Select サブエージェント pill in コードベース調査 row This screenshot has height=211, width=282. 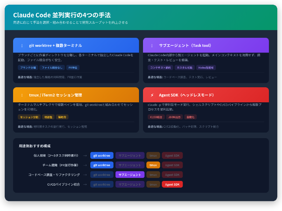pos(130,175)
